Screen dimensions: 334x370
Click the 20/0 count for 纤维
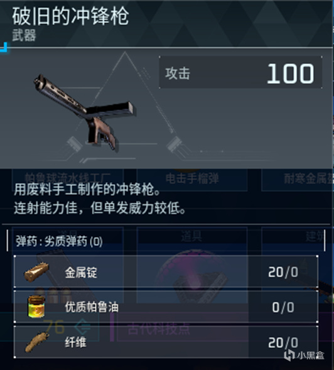283,342
